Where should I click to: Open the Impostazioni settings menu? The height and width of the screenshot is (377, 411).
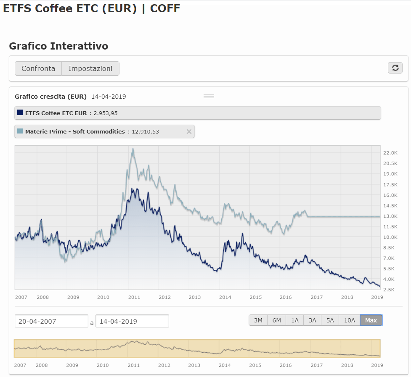click(90, 68)
